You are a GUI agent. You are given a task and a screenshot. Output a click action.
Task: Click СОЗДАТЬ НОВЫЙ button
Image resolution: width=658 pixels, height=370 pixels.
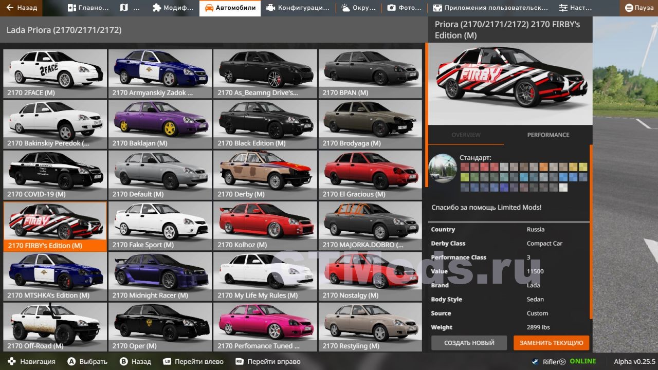point(469,343)
